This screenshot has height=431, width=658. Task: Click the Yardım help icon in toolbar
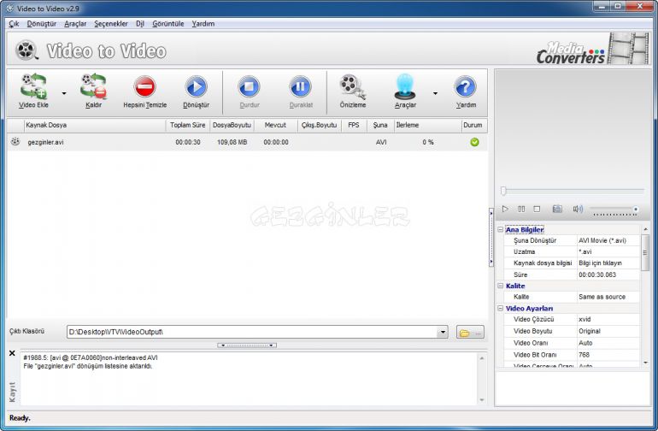pos(466,86)
